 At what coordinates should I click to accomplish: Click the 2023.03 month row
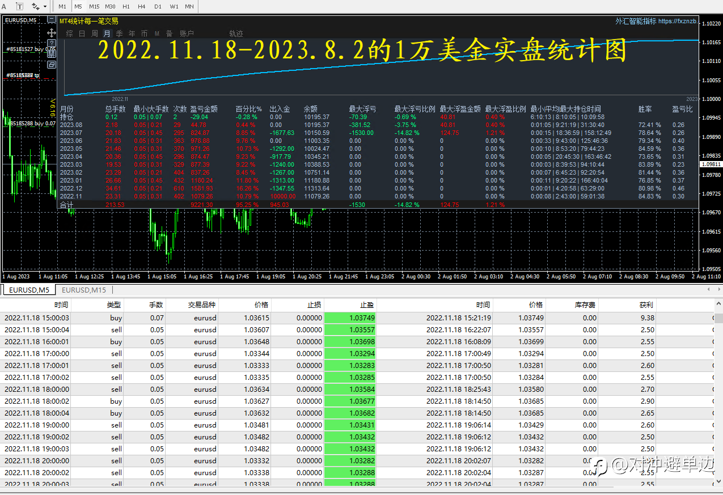[x=377, y=164]
